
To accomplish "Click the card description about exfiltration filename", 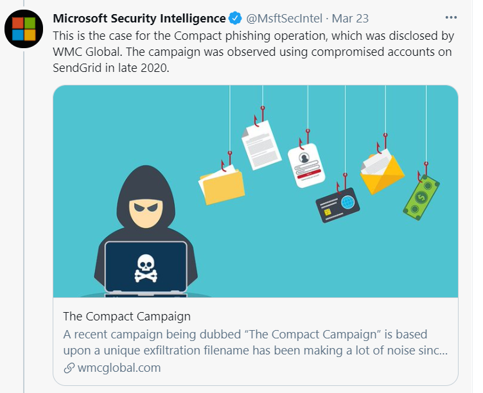I will pyautogui.click(x=255, y=343).
